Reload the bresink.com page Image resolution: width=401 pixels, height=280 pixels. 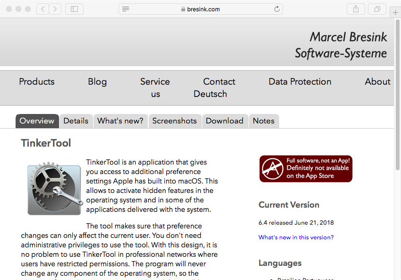pos(277,9)
